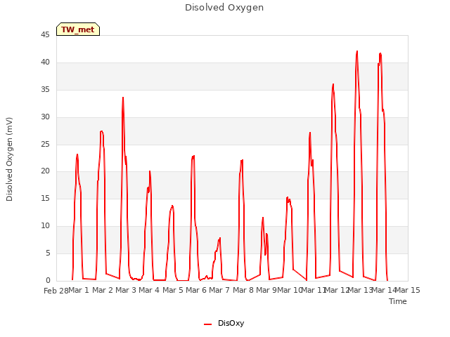The width and height of the screenshot is (450, 337).
Task: Click the 45 y-axis tick label
Action: click(45, 35)
